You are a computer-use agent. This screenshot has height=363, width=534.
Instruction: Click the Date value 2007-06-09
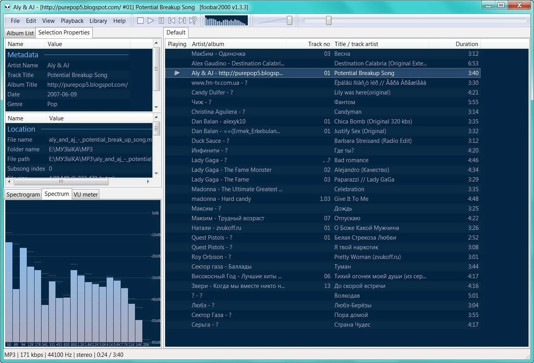click(62, 94)
